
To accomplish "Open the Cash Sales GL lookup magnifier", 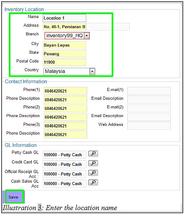I will pyautogui.click(x=93, y=182).
